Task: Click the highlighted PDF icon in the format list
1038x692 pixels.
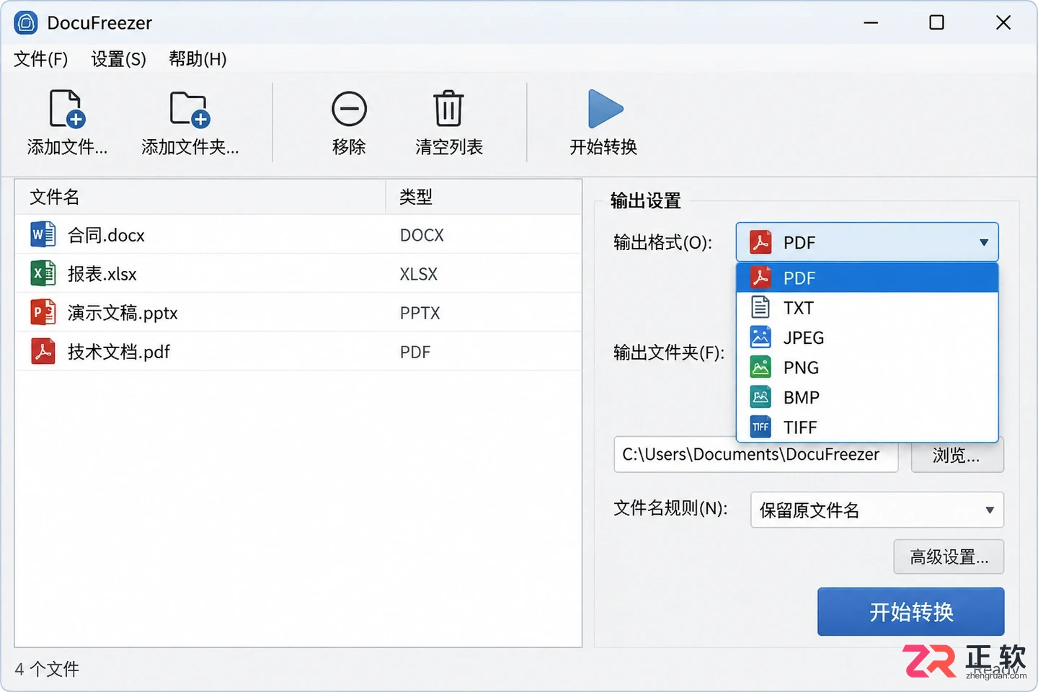Action: click(x=760, y=278)
